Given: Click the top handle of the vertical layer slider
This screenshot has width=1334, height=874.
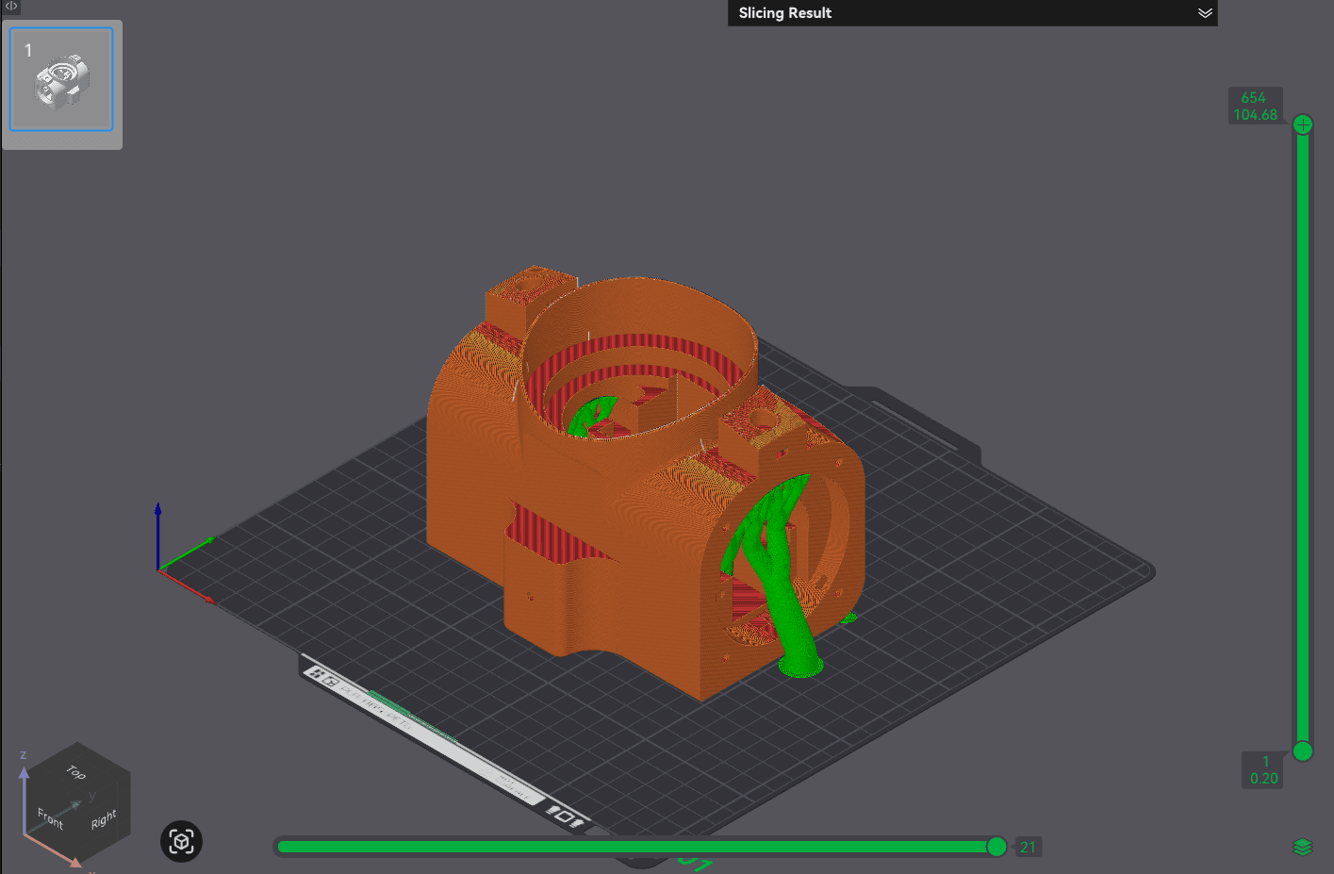Looking at the screenshot, I should coord(1303,124).
